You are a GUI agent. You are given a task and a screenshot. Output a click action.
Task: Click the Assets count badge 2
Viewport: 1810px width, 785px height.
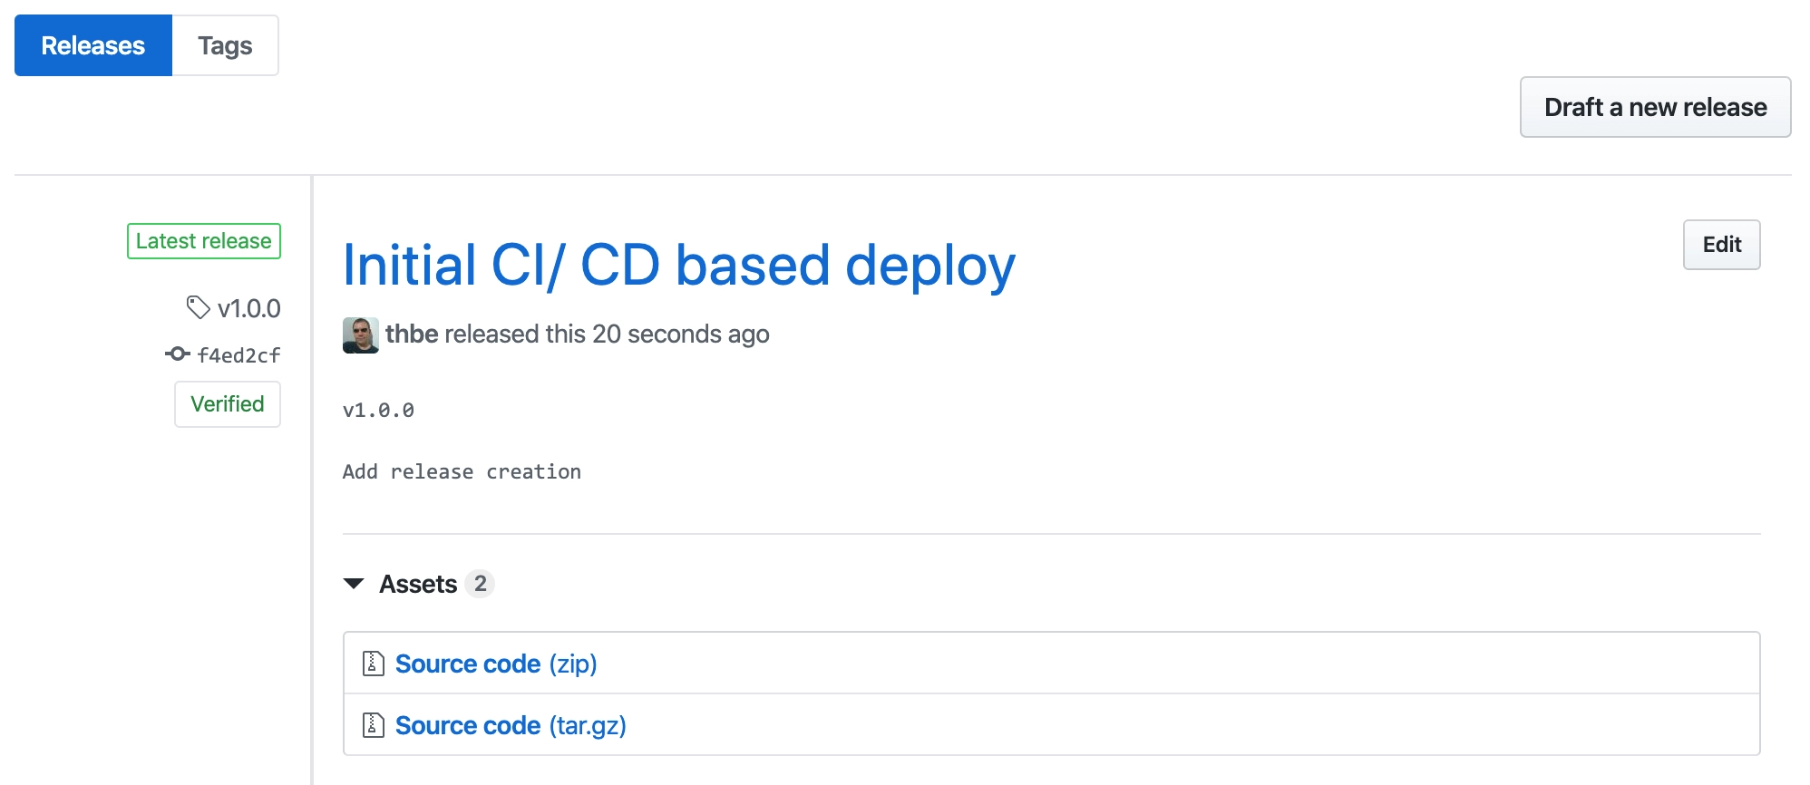(x=480, y=583)
